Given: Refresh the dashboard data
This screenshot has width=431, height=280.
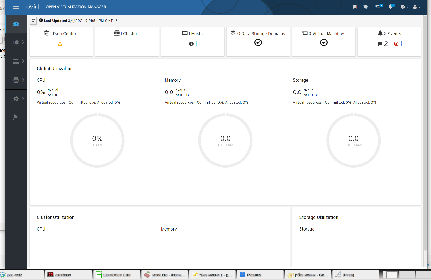Looking at the screenshot, I should tap(33, 21).
